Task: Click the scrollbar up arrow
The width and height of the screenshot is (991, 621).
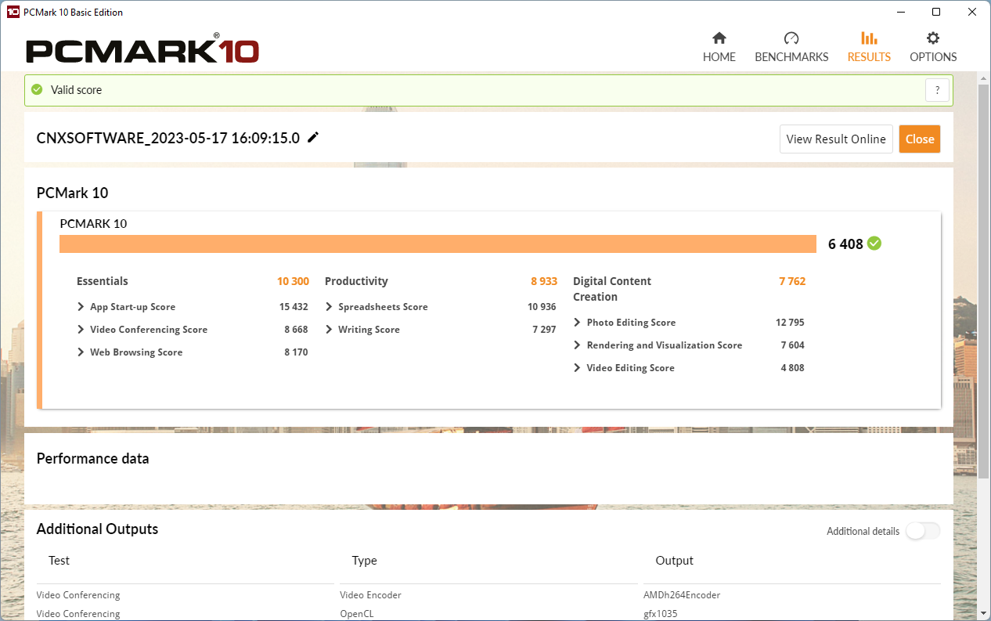Action: click(x=984, y=78)
